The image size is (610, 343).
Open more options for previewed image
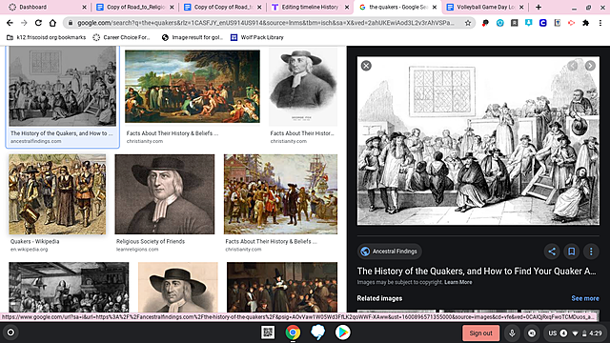tap(591, 252)
